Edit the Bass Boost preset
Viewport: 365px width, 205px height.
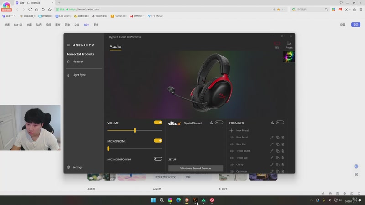[x=271, y=138]
